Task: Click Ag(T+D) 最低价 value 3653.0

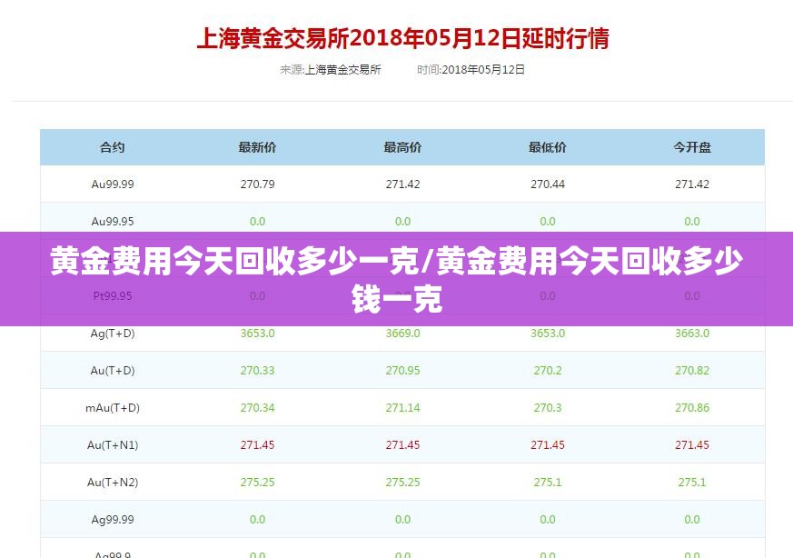Action: pyautogui.click(x=547, y=334)
